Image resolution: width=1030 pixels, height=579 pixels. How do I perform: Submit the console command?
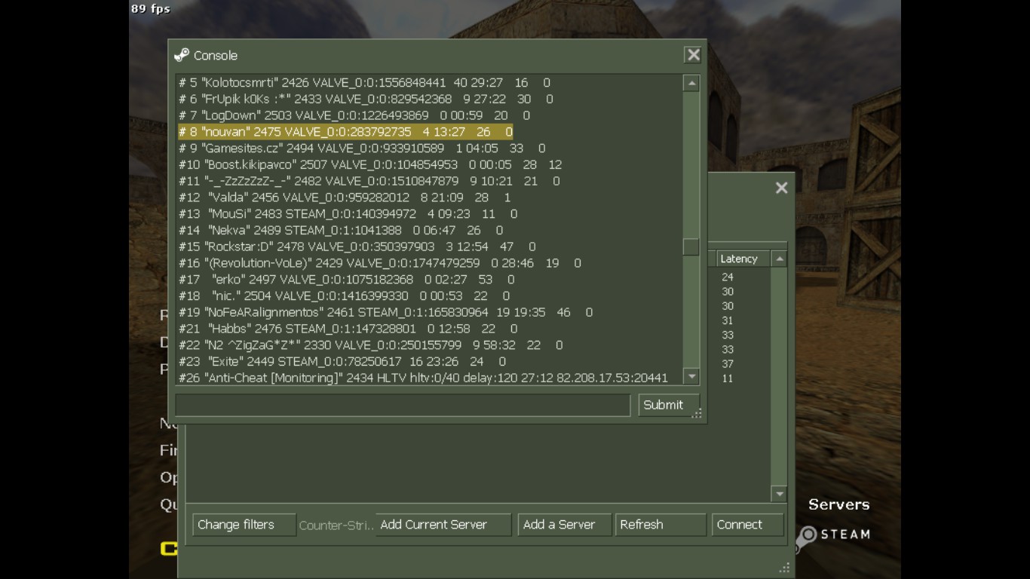(663, 405)
